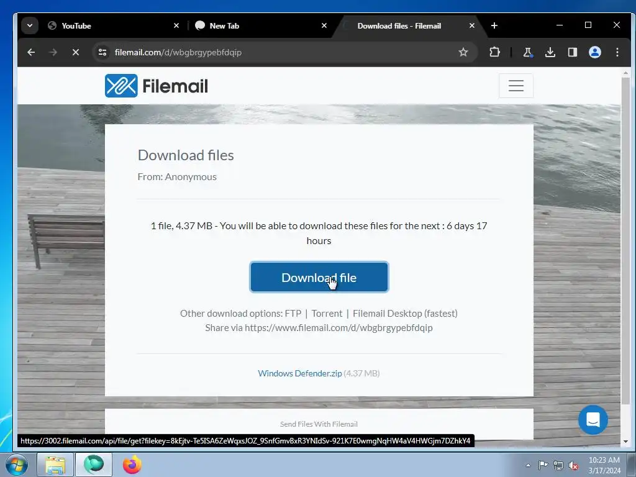Stop loading the page
The height and width of the screenshot is (477, 636).
coord(75,52)
